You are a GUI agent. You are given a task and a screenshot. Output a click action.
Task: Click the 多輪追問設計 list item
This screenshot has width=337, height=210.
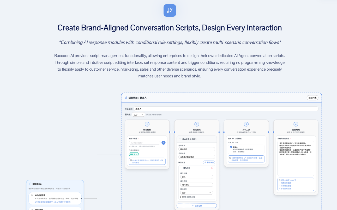(286, 189)
